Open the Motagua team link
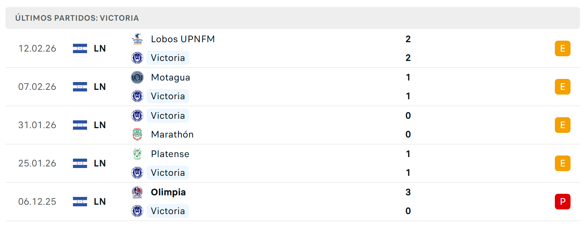This screenshot has width=587, height=227. point(171,77)
